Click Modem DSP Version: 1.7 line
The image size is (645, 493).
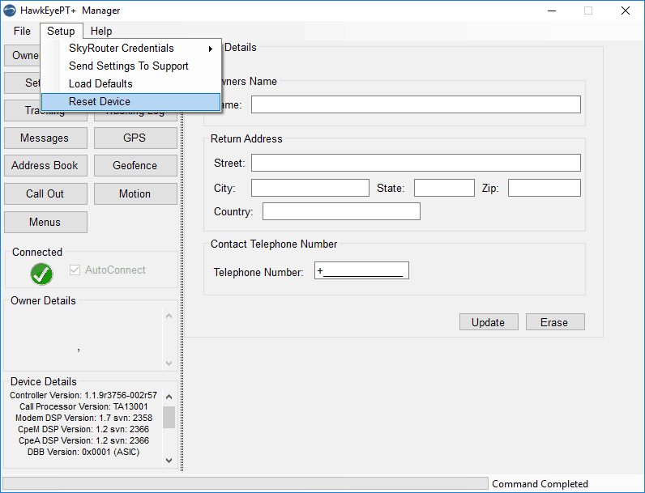83,418
